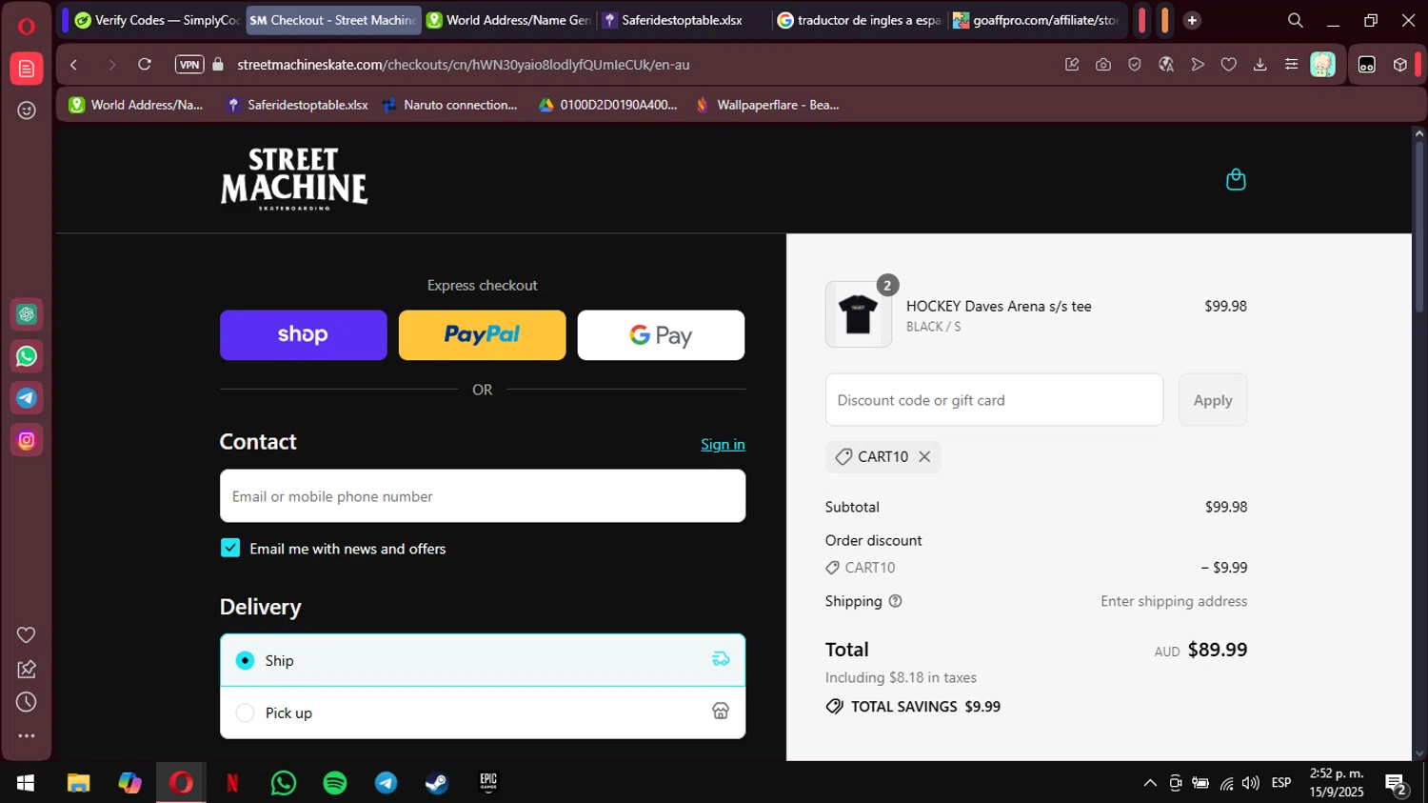Reload the current checkout page
This screenshot has height=803, width=1428.
145,65
